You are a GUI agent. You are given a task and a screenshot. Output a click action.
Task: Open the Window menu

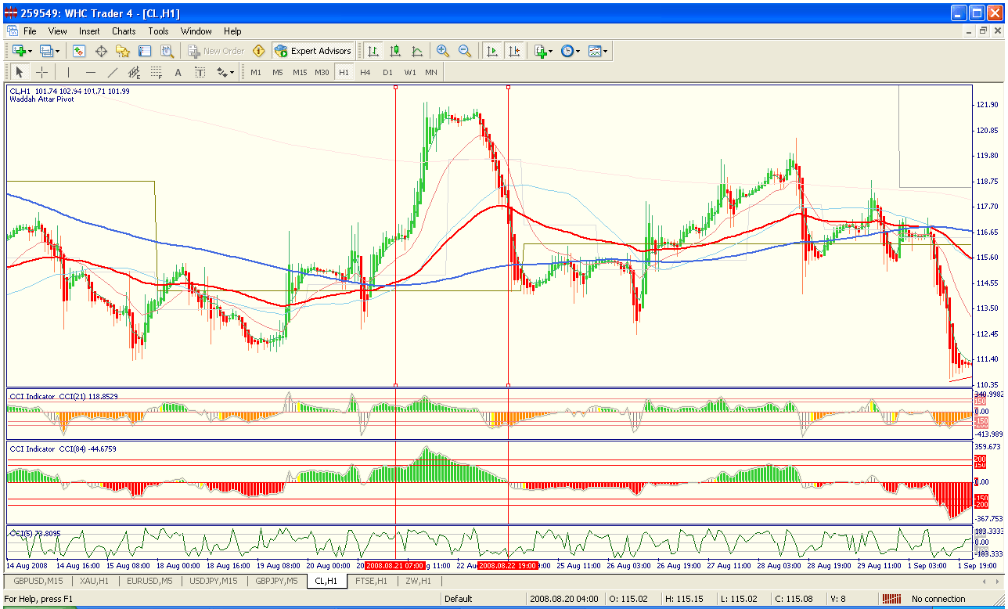[196, 31]
